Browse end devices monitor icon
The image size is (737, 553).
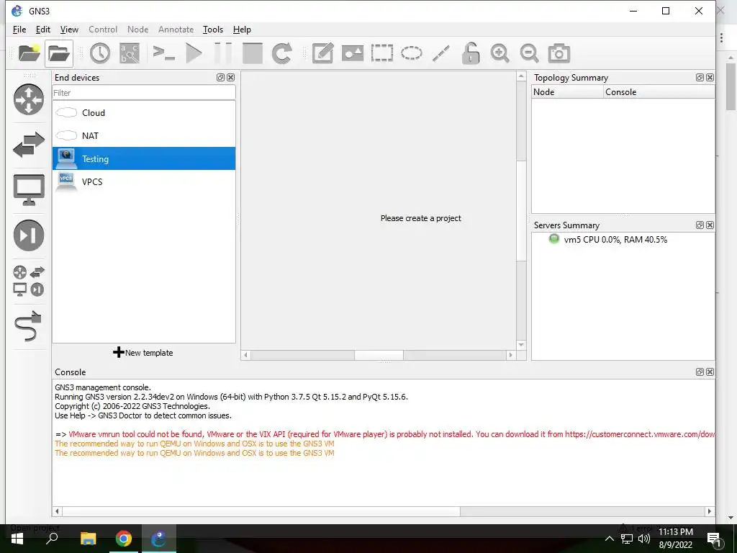click(x=29, y=190)
